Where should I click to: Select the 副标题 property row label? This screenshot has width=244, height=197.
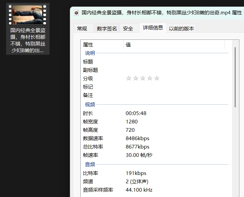pos(90,70)
